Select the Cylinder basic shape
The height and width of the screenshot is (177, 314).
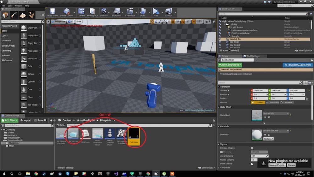31,82
